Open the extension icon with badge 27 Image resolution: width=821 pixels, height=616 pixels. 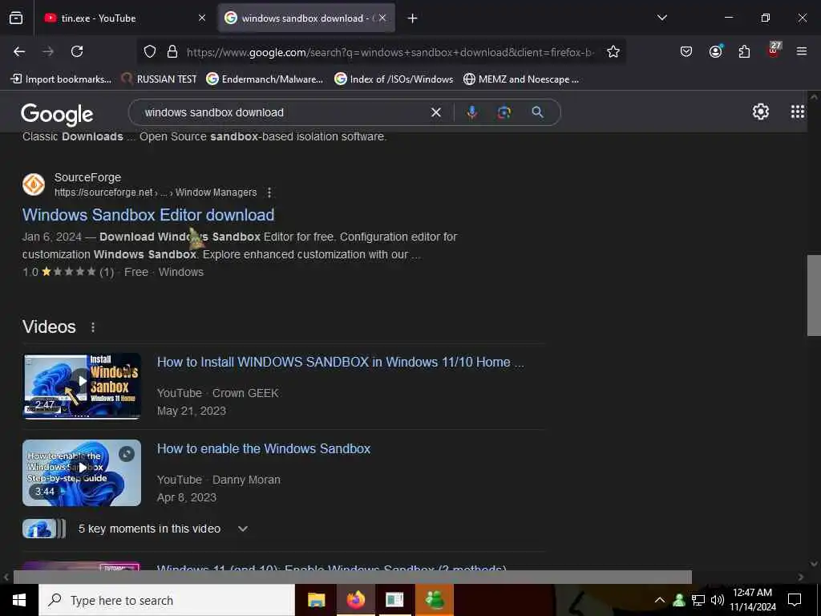[774, 51]
